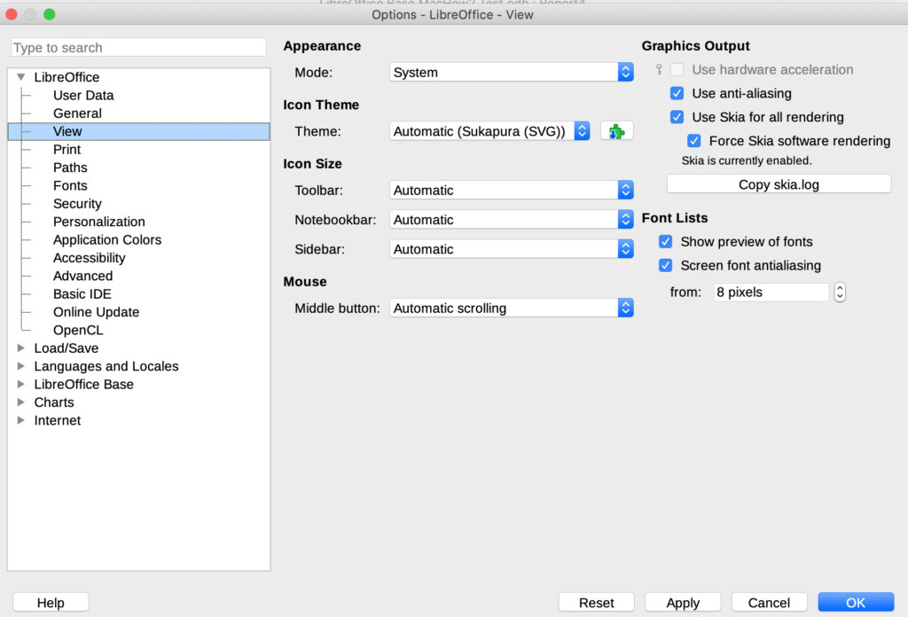Open the Paths options page
908x617 pixels.
[x=70, y=168]
